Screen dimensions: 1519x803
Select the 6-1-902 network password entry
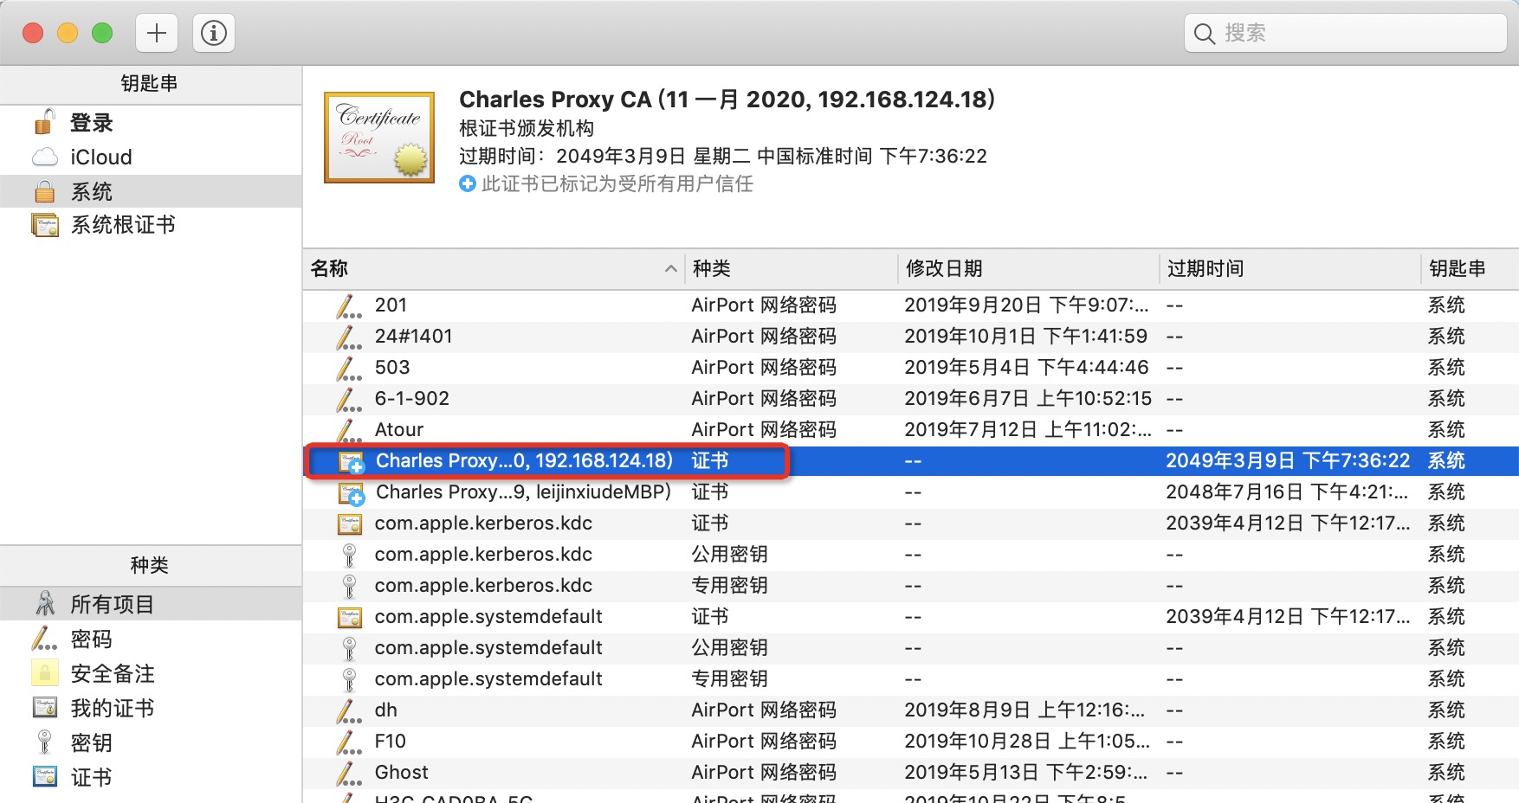911,399
